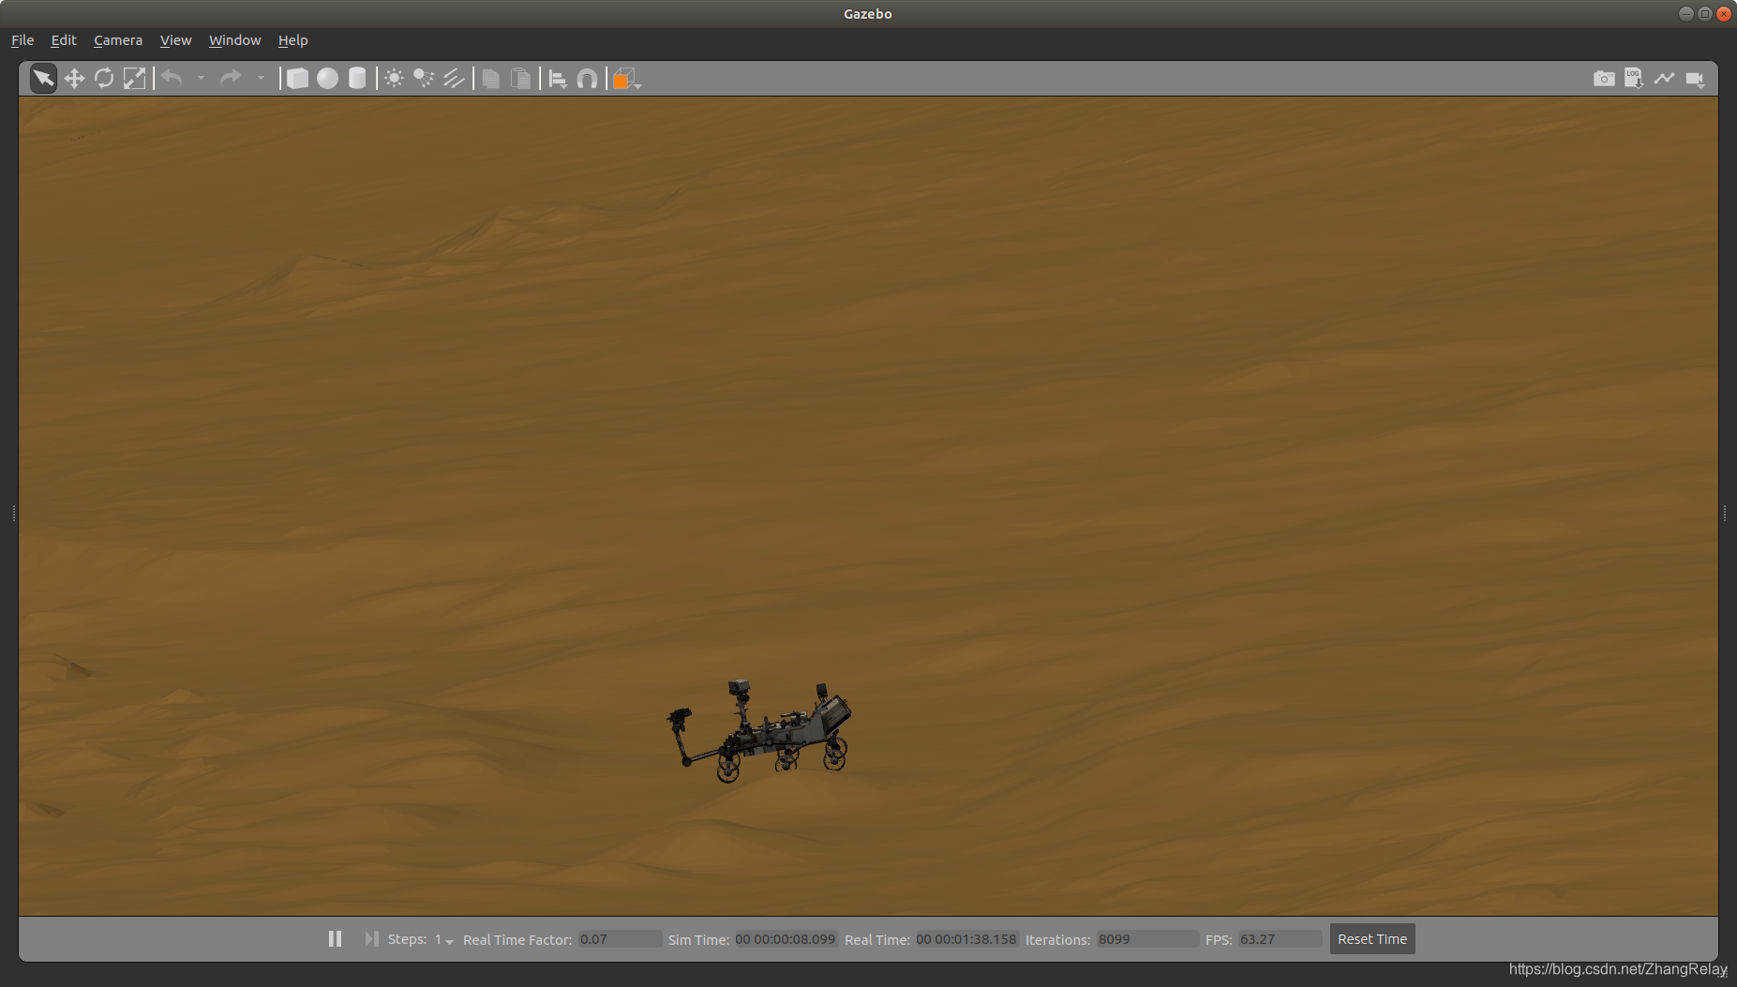Close the Gazebo window
The height and width of the screenshot is (987, 1737).
pyautogui.click(x=1724, y=13)
